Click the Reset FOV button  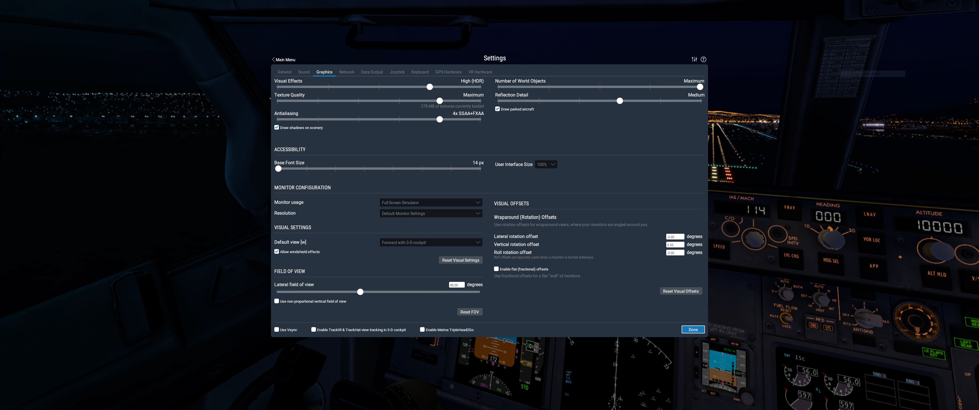pyautogui.click(x=469, y=312)
